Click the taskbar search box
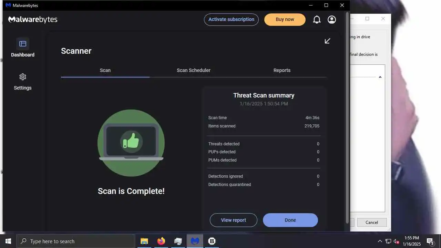The image size is (441, 248). click(x=76, y=241)
